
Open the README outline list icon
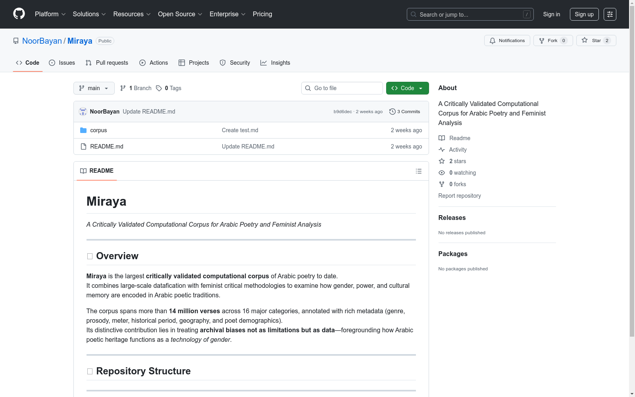(x=419, y=171)
